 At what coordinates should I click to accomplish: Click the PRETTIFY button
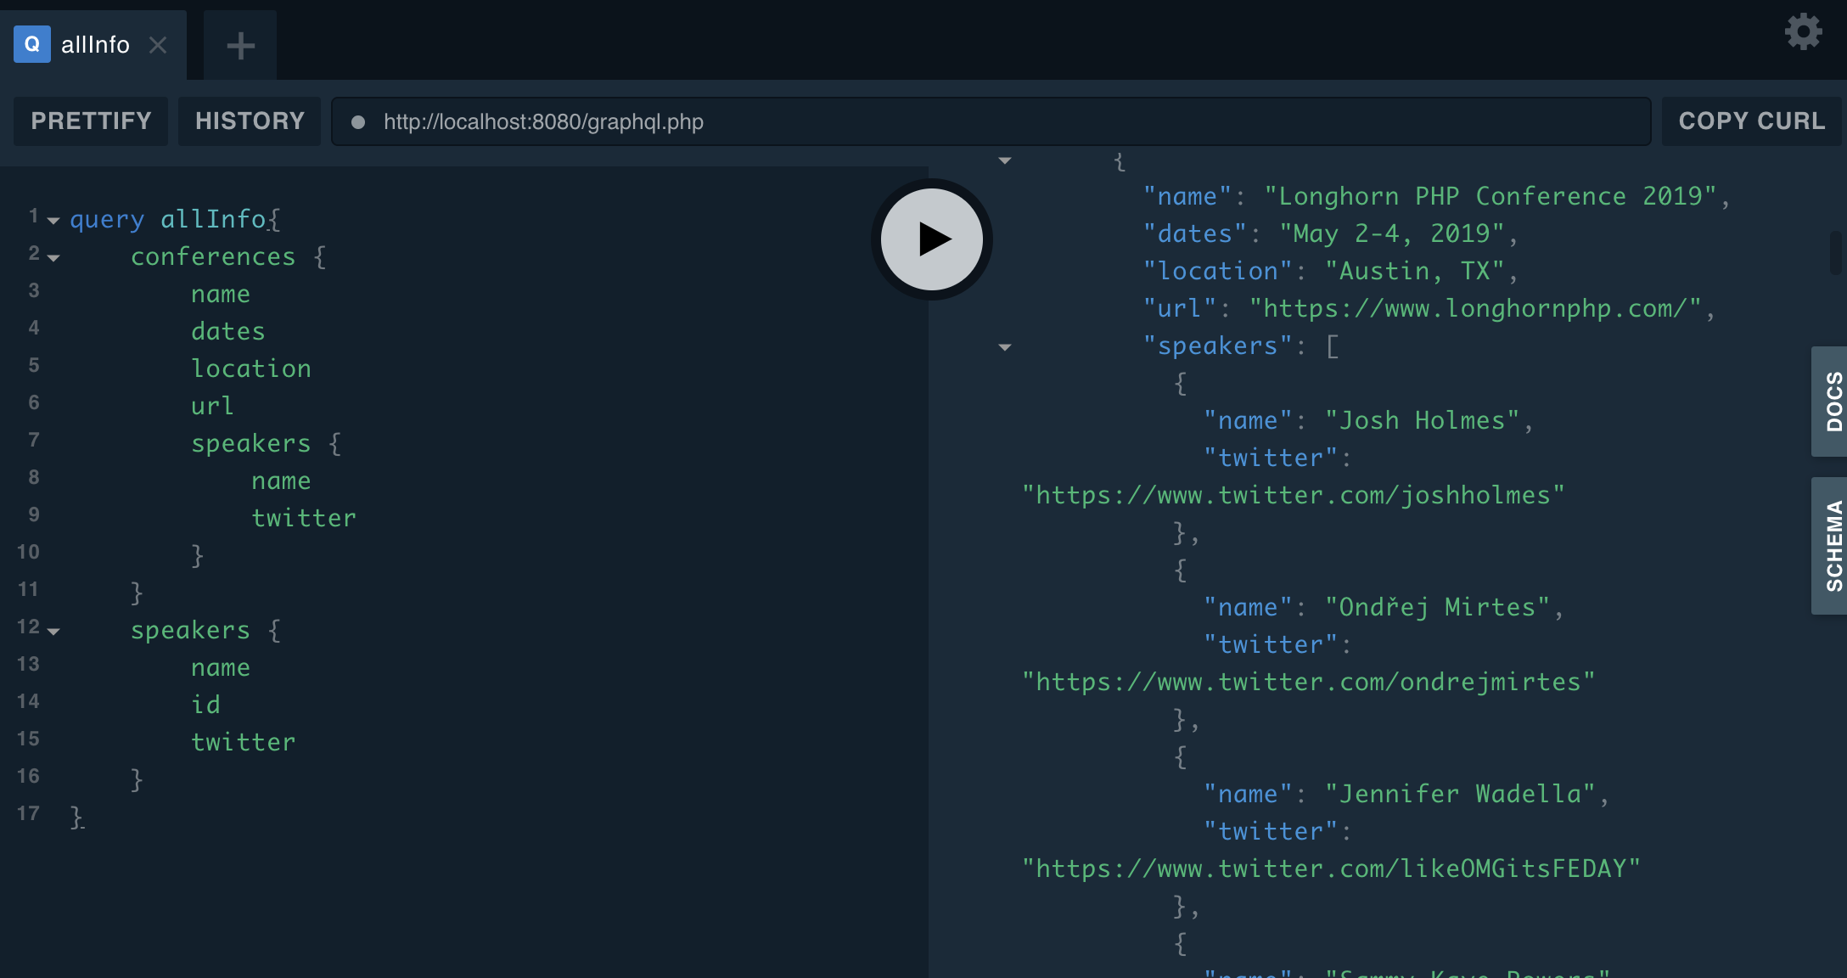(91, 121)
